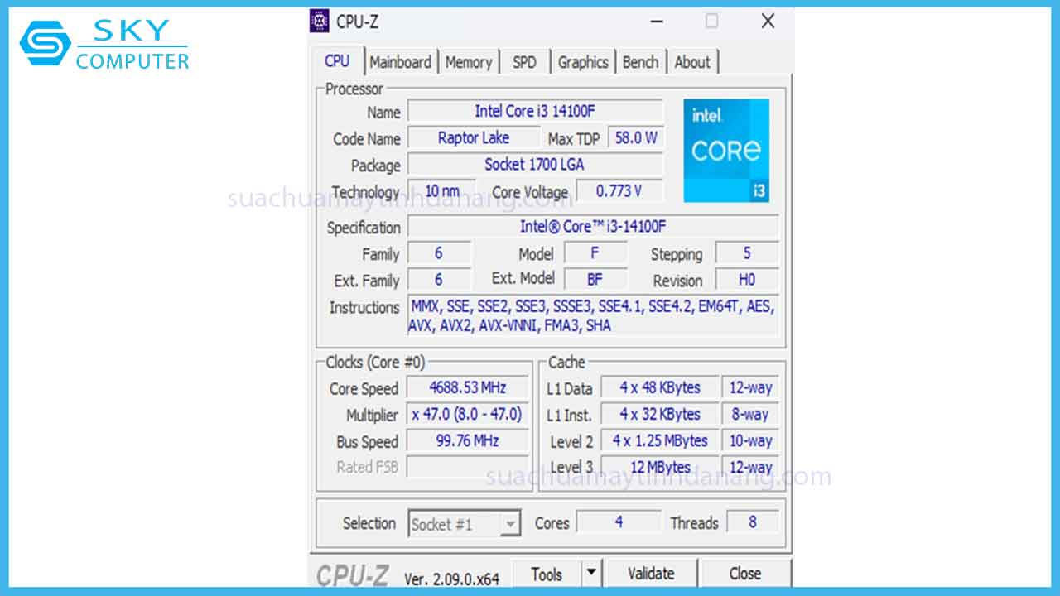Screen dimensions: 1060x596
Task: Open the Bench tab
Action: click(x=641, y=61)
